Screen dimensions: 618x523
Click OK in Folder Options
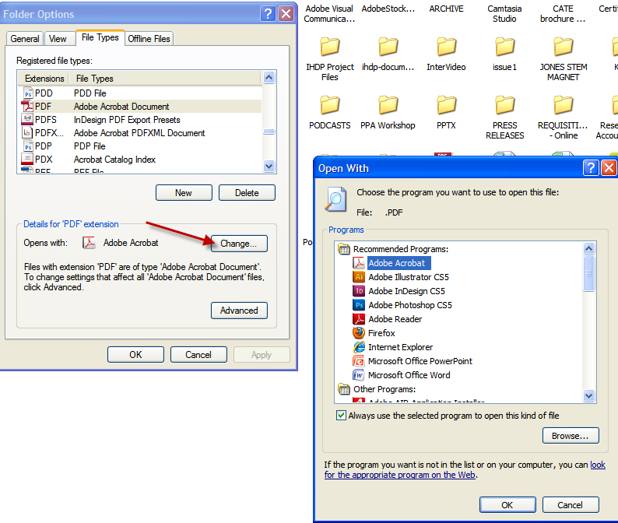[x=135, y=355]
